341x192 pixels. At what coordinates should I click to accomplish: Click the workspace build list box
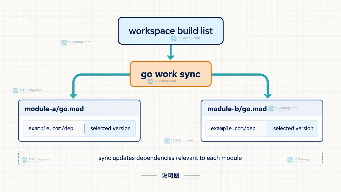[x=170, y=31]
